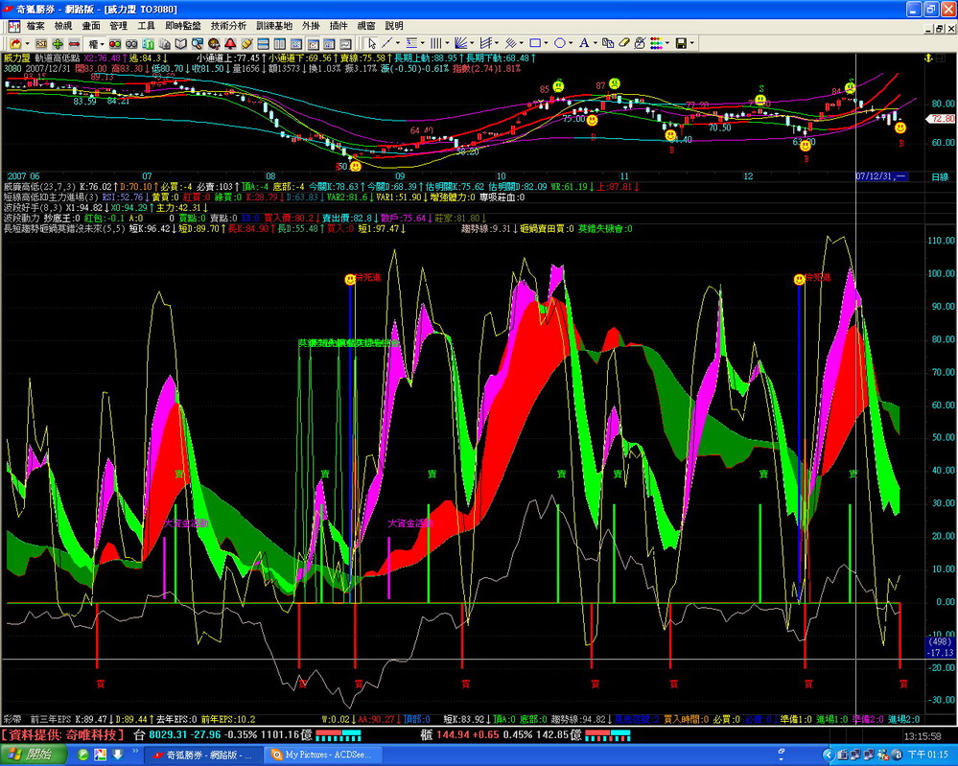This screenshot has height=766, width=958.
Task: Click the 威廉高低(23,7,3) indicator label
Action: pos(39,187)
